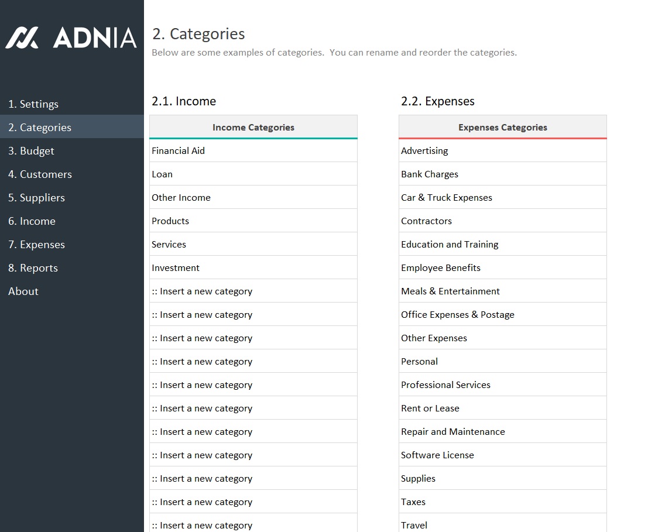Click the ADNIA logo
672x532 pixels.
(71, 37)
